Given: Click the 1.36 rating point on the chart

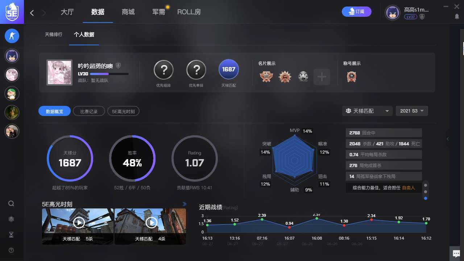Looking at the screenshot, I should (207, 225).
